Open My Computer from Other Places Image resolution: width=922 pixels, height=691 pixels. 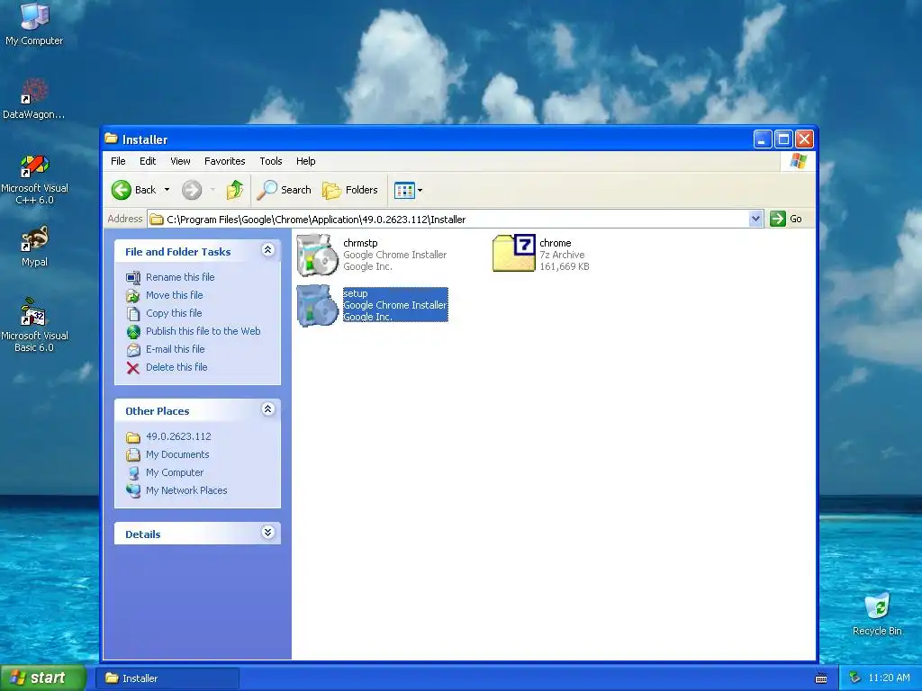coord(175,472)
